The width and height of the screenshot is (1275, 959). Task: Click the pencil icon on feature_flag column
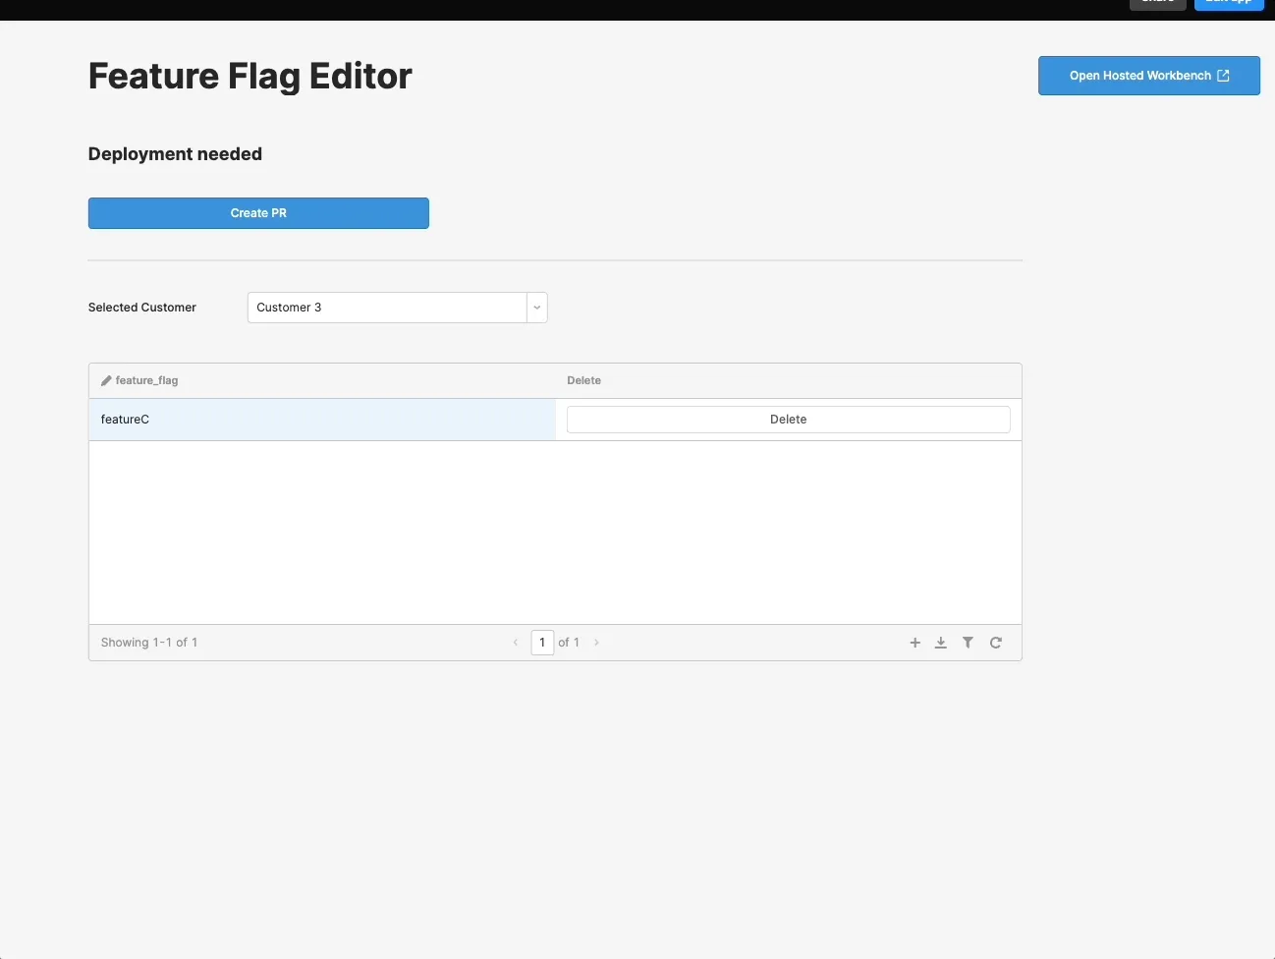click(x=105, y=380)
